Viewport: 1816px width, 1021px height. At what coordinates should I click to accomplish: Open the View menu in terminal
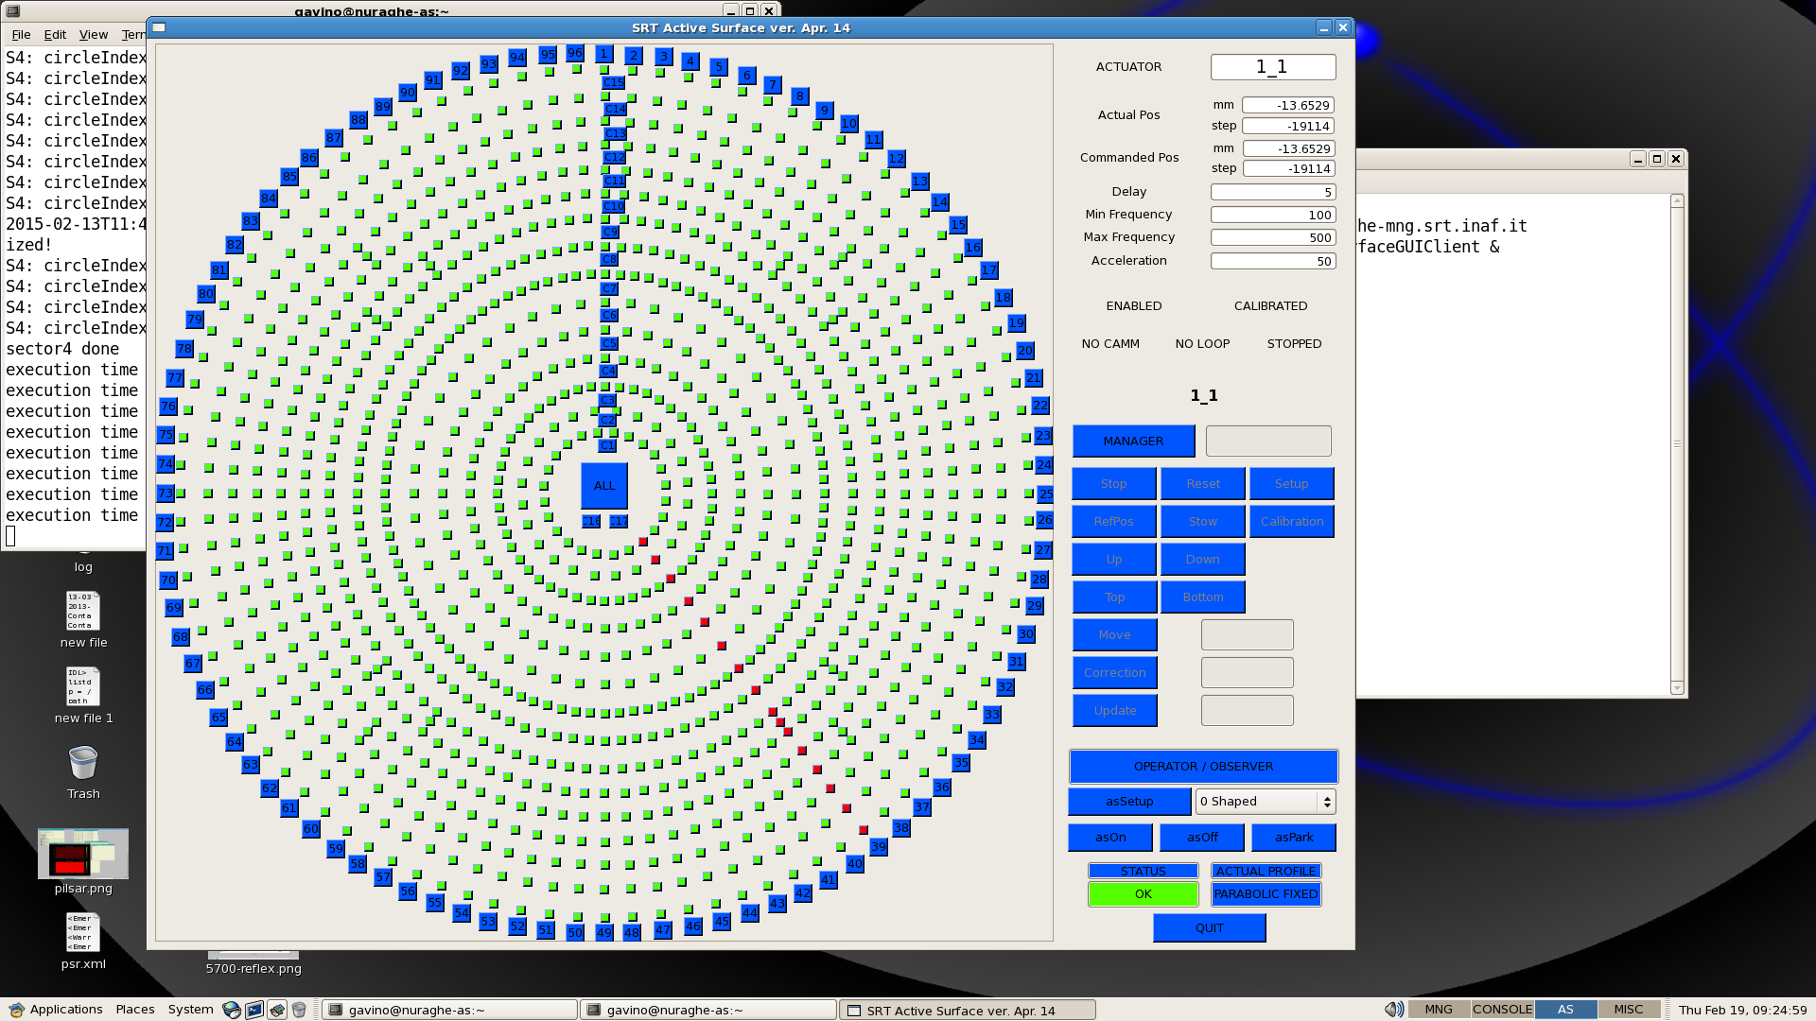[x=93, y=34]
